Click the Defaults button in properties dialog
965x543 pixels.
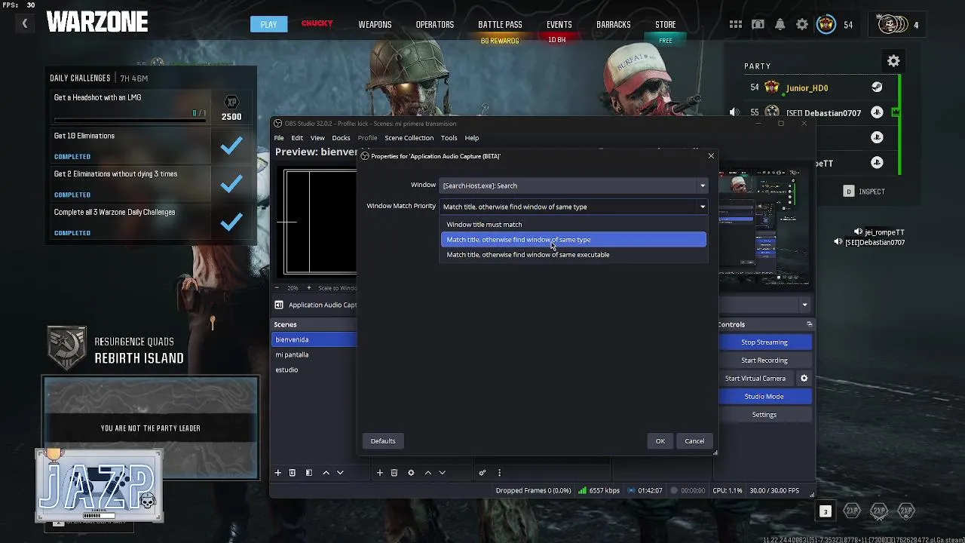(382, 441)
